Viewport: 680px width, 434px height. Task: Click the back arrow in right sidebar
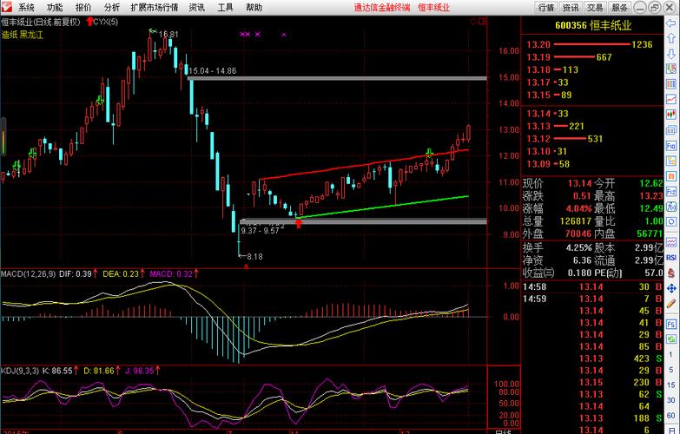(671, 23)
